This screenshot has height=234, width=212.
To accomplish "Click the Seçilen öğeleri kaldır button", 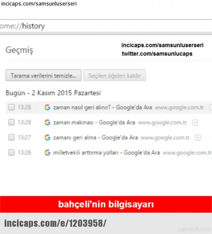I will click(114, 76).
